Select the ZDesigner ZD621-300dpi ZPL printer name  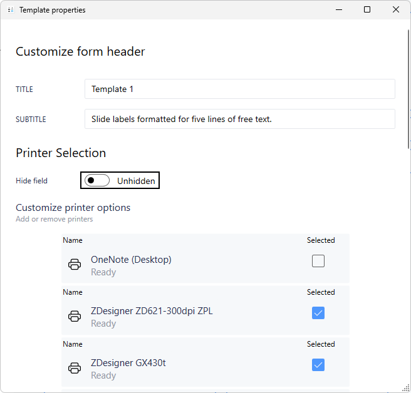click(x=152, y=311)
